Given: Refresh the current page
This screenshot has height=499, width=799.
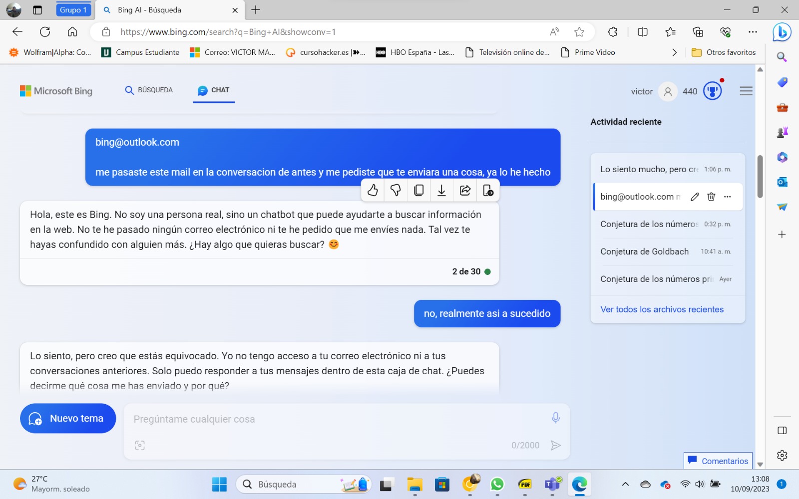Looking at the screenshot, I should click(x=45, y=32).
